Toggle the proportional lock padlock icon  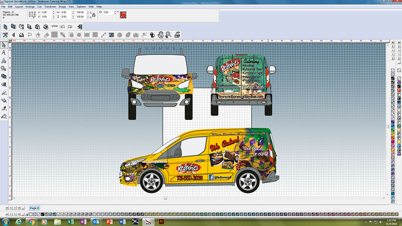pyautogui.click(x=94, y=15)
